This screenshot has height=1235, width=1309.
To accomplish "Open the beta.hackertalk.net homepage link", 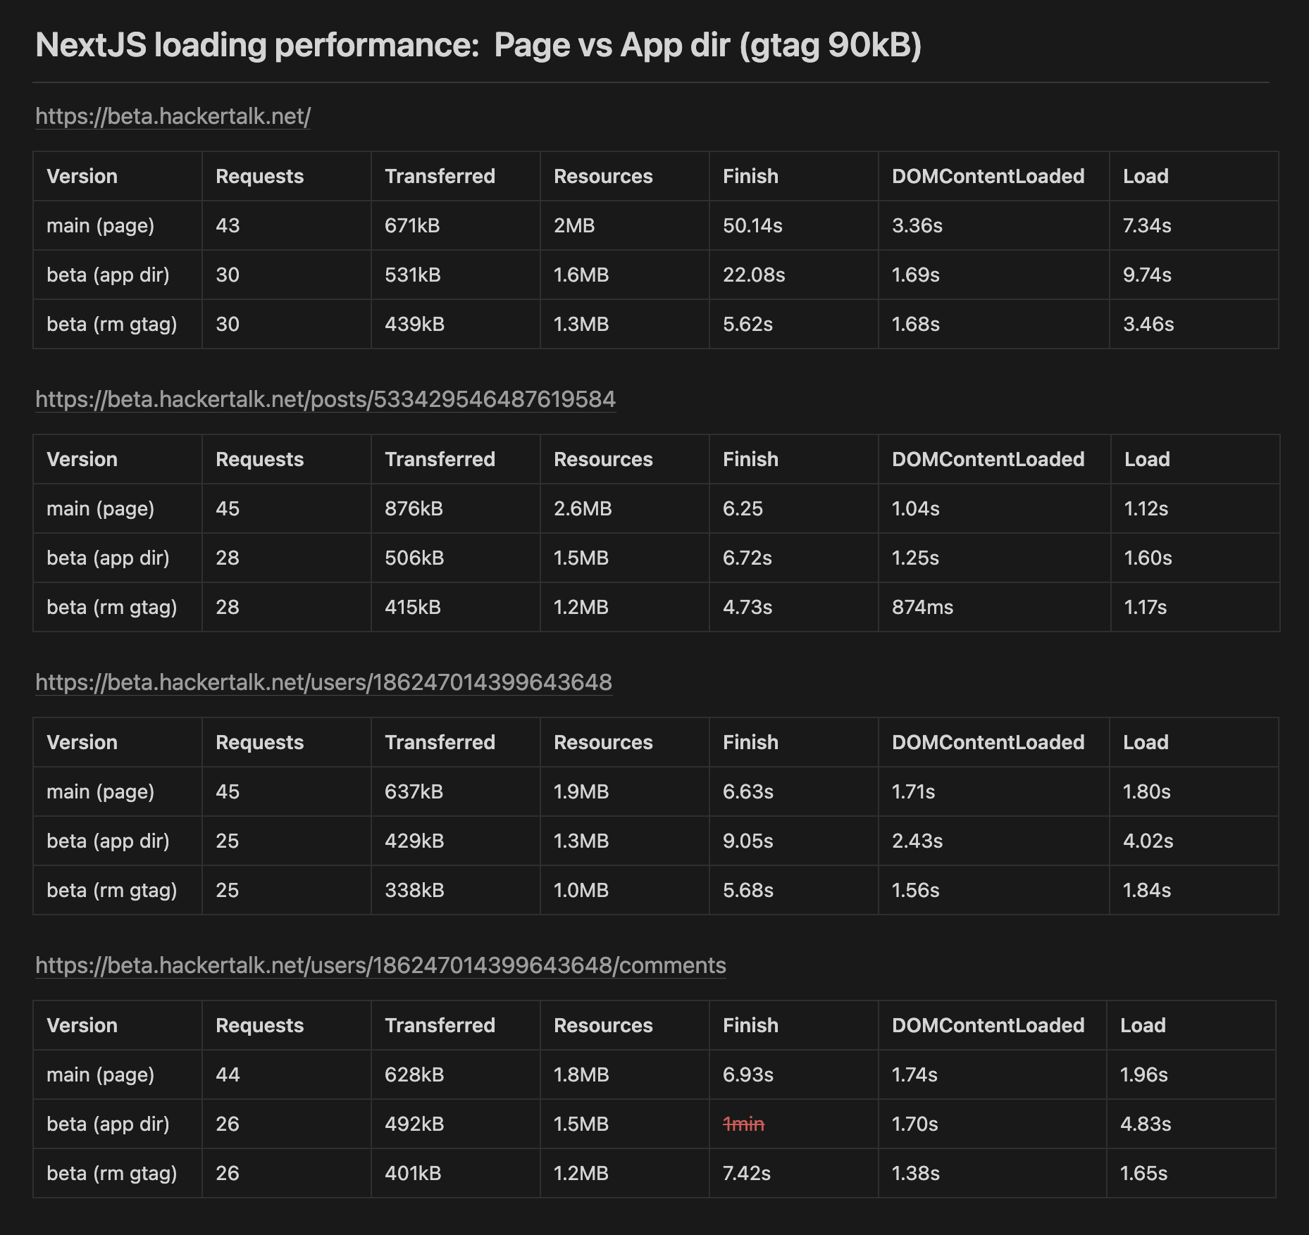I will (173, 116).
